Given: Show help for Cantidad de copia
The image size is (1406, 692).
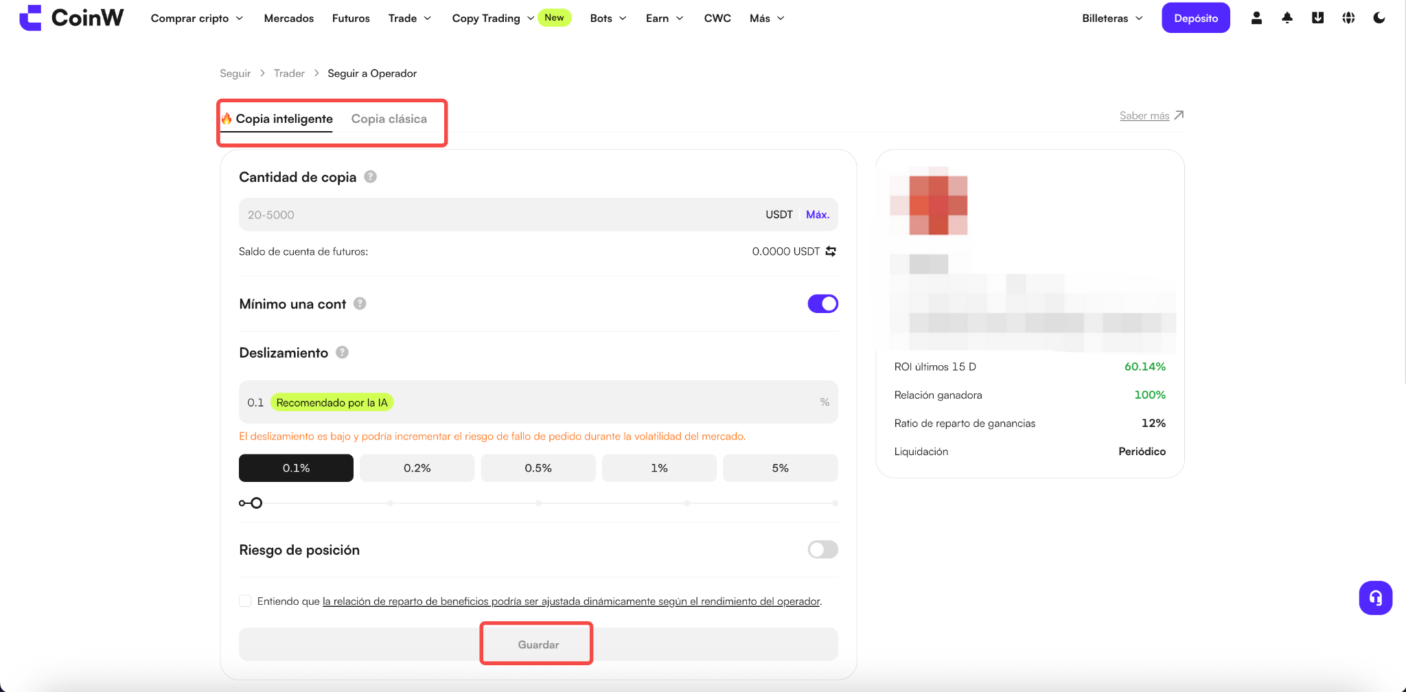Looking at the screenshot, I should point(370,176).
